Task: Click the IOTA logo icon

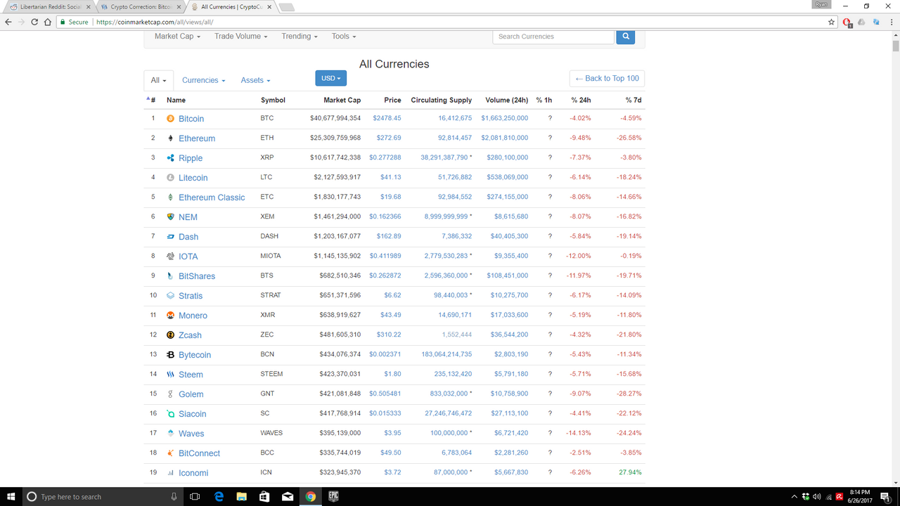Action: pos(170,257)
